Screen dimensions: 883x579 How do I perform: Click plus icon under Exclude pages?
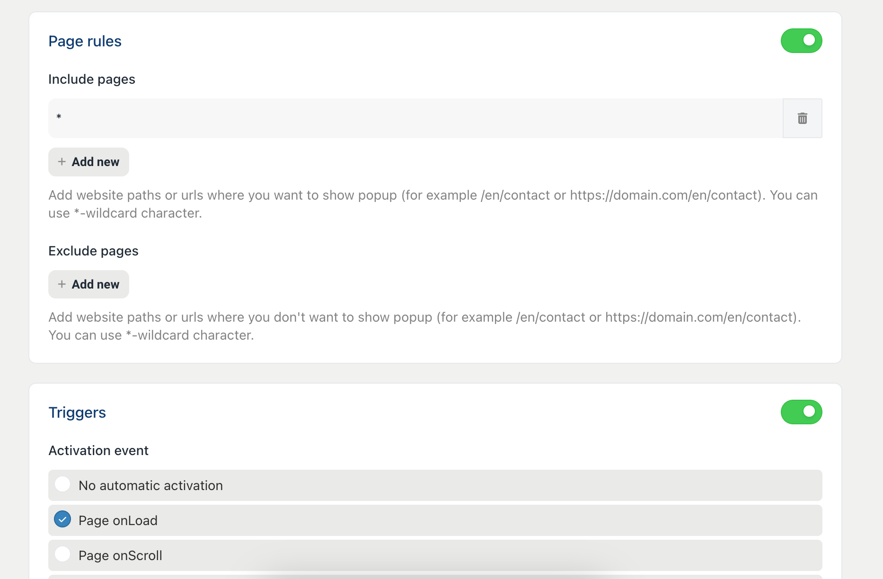coord(62,284)
